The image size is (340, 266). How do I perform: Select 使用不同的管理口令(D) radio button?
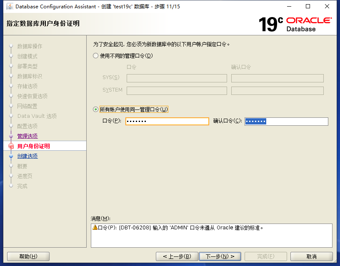pos(96,56)
